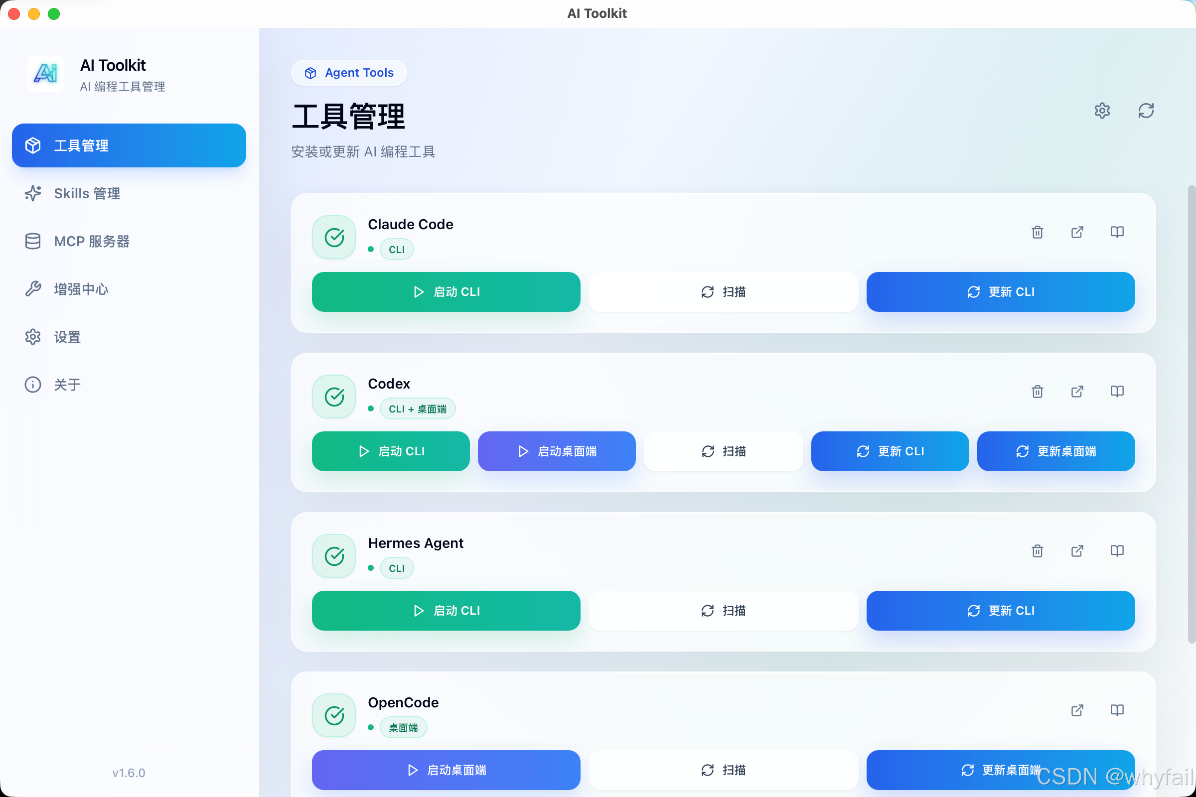Open Claude Code documentation book icon
The image size is (1196, 797).
(x=1117, y=232)
